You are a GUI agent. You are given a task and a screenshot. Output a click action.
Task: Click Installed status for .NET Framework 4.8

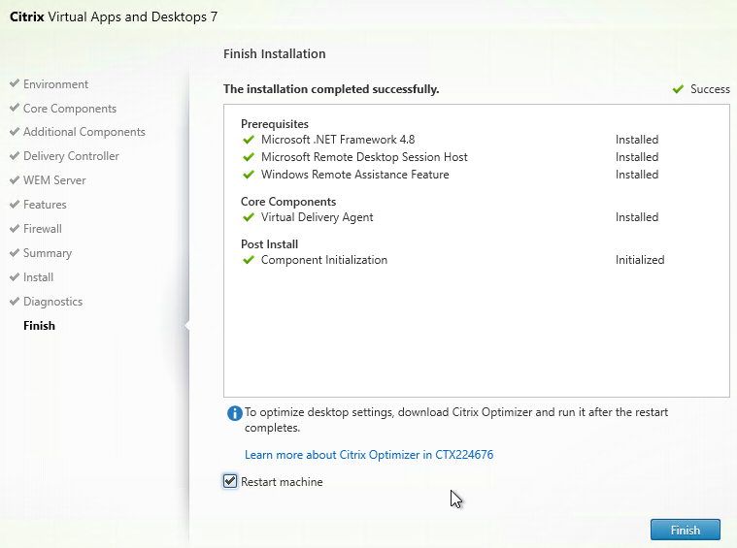pos(637,140)
